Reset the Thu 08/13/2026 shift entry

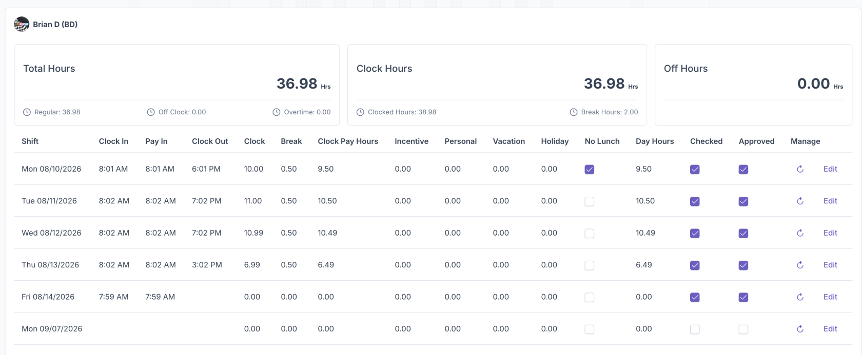(800, 265)
